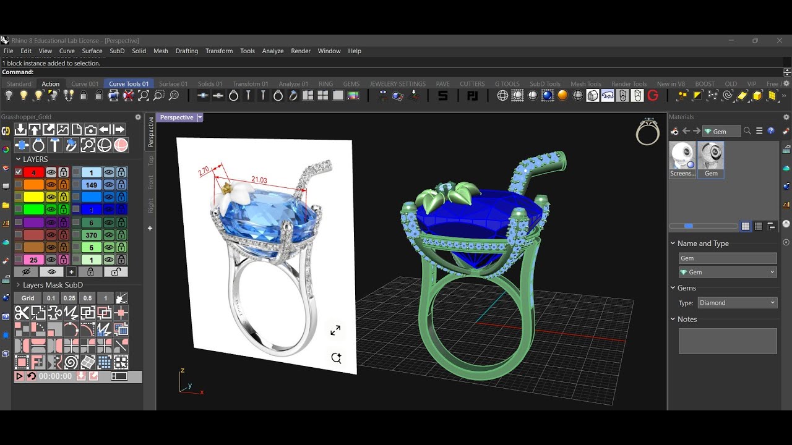The height and width of the screenshot is (445, 792).
Task: Click the 0.5 grid size button
Action: 87,298
